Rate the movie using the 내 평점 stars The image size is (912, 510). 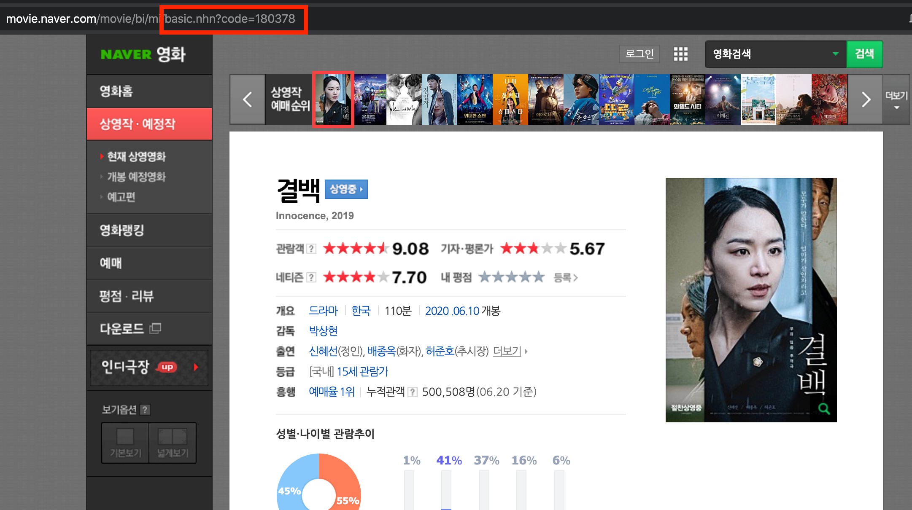point(511,277)
